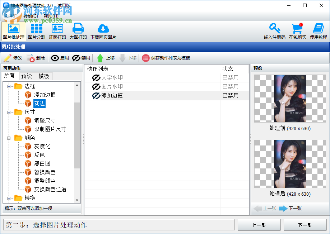330x234 pixels.
Task: Click 修改 pencil edit button
Action: tap(13, 58)
